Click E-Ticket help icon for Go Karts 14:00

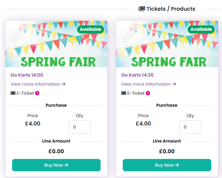point(37,93)
